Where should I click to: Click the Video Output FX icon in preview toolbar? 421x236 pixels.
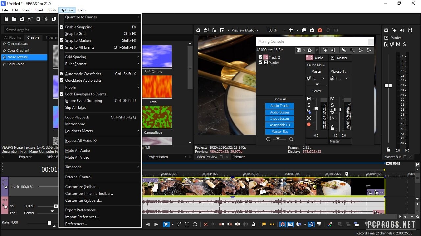pyautogui.click(x=214, y=30)
